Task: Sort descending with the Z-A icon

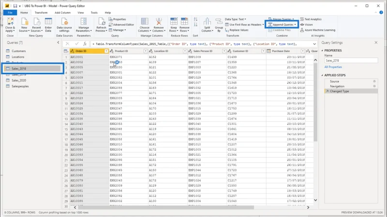Action: pos(196,25)
